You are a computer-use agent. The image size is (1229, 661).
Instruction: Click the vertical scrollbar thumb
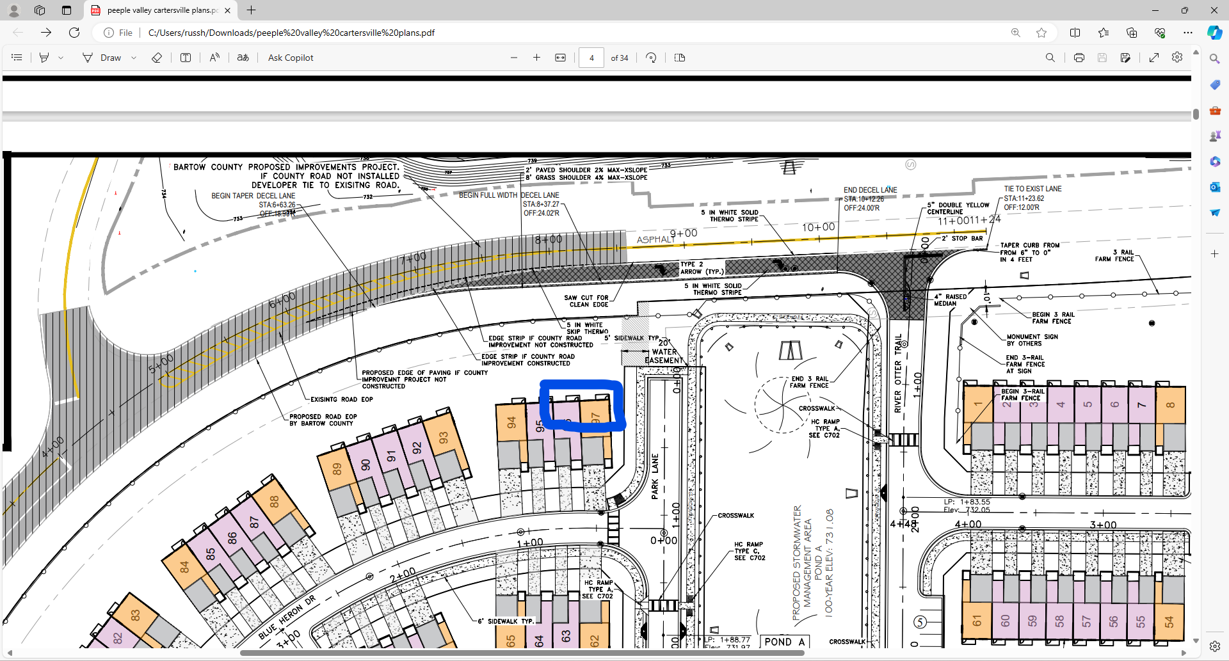[x=1196, y=115]
